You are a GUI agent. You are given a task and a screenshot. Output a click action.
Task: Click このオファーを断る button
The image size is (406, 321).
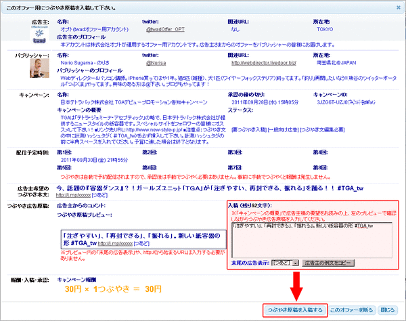click(351, 310)
